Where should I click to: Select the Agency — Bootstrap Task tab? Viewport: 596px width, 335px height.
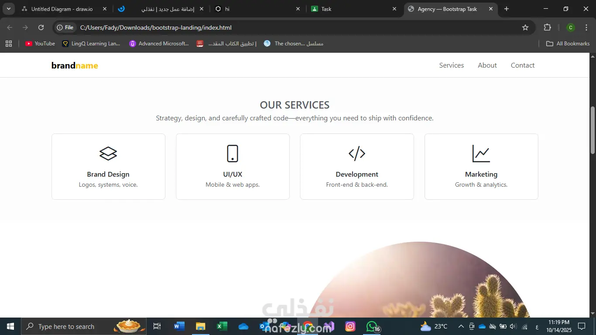tap(451, 9)
